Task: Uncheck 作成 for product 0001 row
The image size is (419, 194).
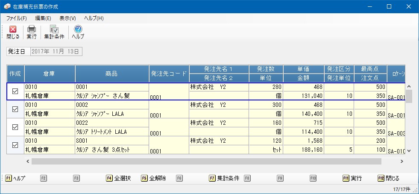Action: coord(15,91)
